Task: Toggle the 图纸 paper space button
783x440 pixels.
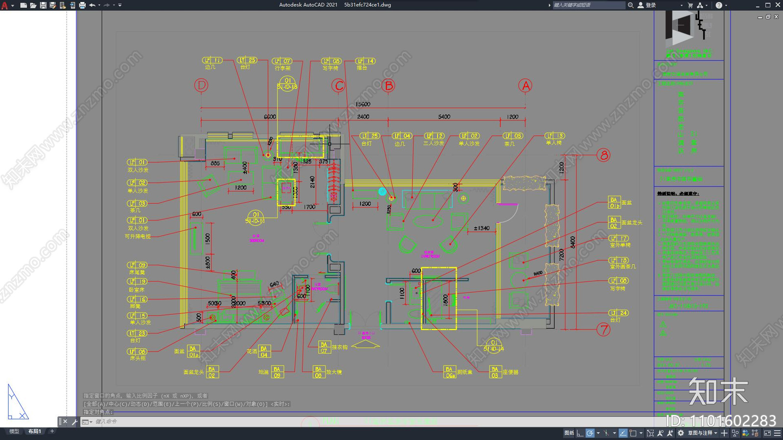Action: [569, 433]
